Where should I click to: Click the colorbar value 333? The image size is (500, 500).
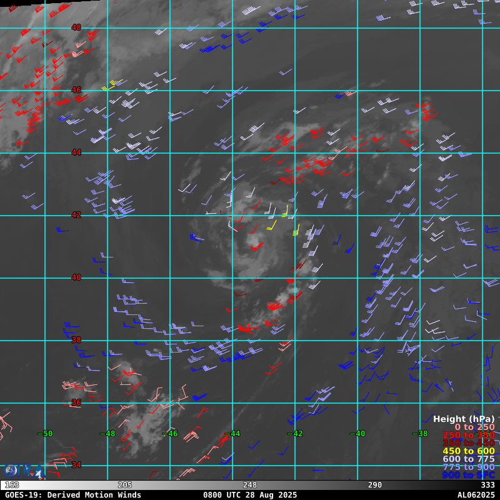(487, 485)
